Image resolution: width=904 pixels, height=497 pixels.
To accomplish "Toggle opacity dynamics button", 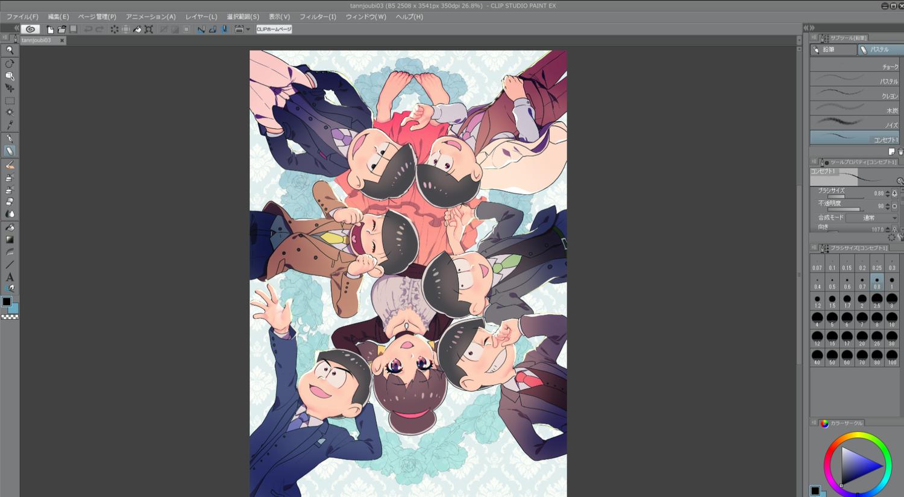I will [894, 206].
